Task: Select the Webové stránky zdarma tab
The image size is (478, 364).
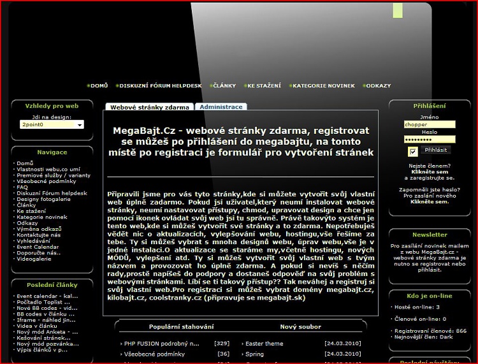Action: (148, 108)
